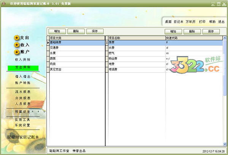Click the 快速代码 column header
228x155 pixels.
click(x=194, y=38)
